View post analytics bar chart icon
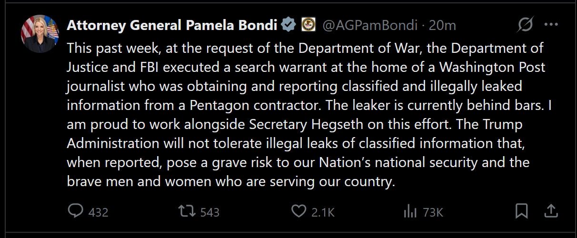This screenshot has width=577, height=238. pos(410,211)
